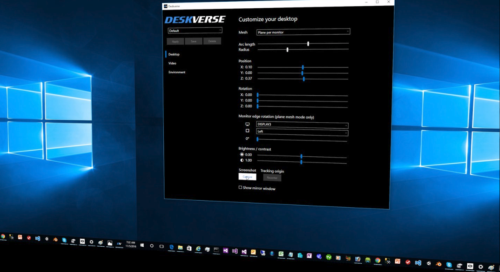Open the OneNote taskbar icon

(309, 256)
